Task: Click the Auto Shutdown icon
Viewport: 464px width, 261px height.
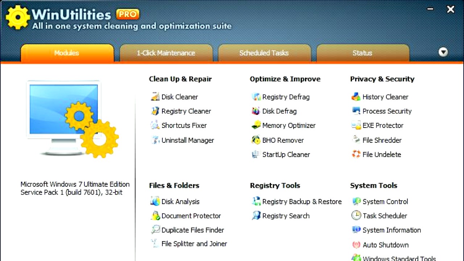Action: [356, 245]
